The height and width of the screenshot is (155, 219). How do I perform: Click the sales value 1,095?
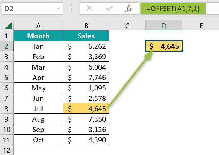[x=86, y=88]
